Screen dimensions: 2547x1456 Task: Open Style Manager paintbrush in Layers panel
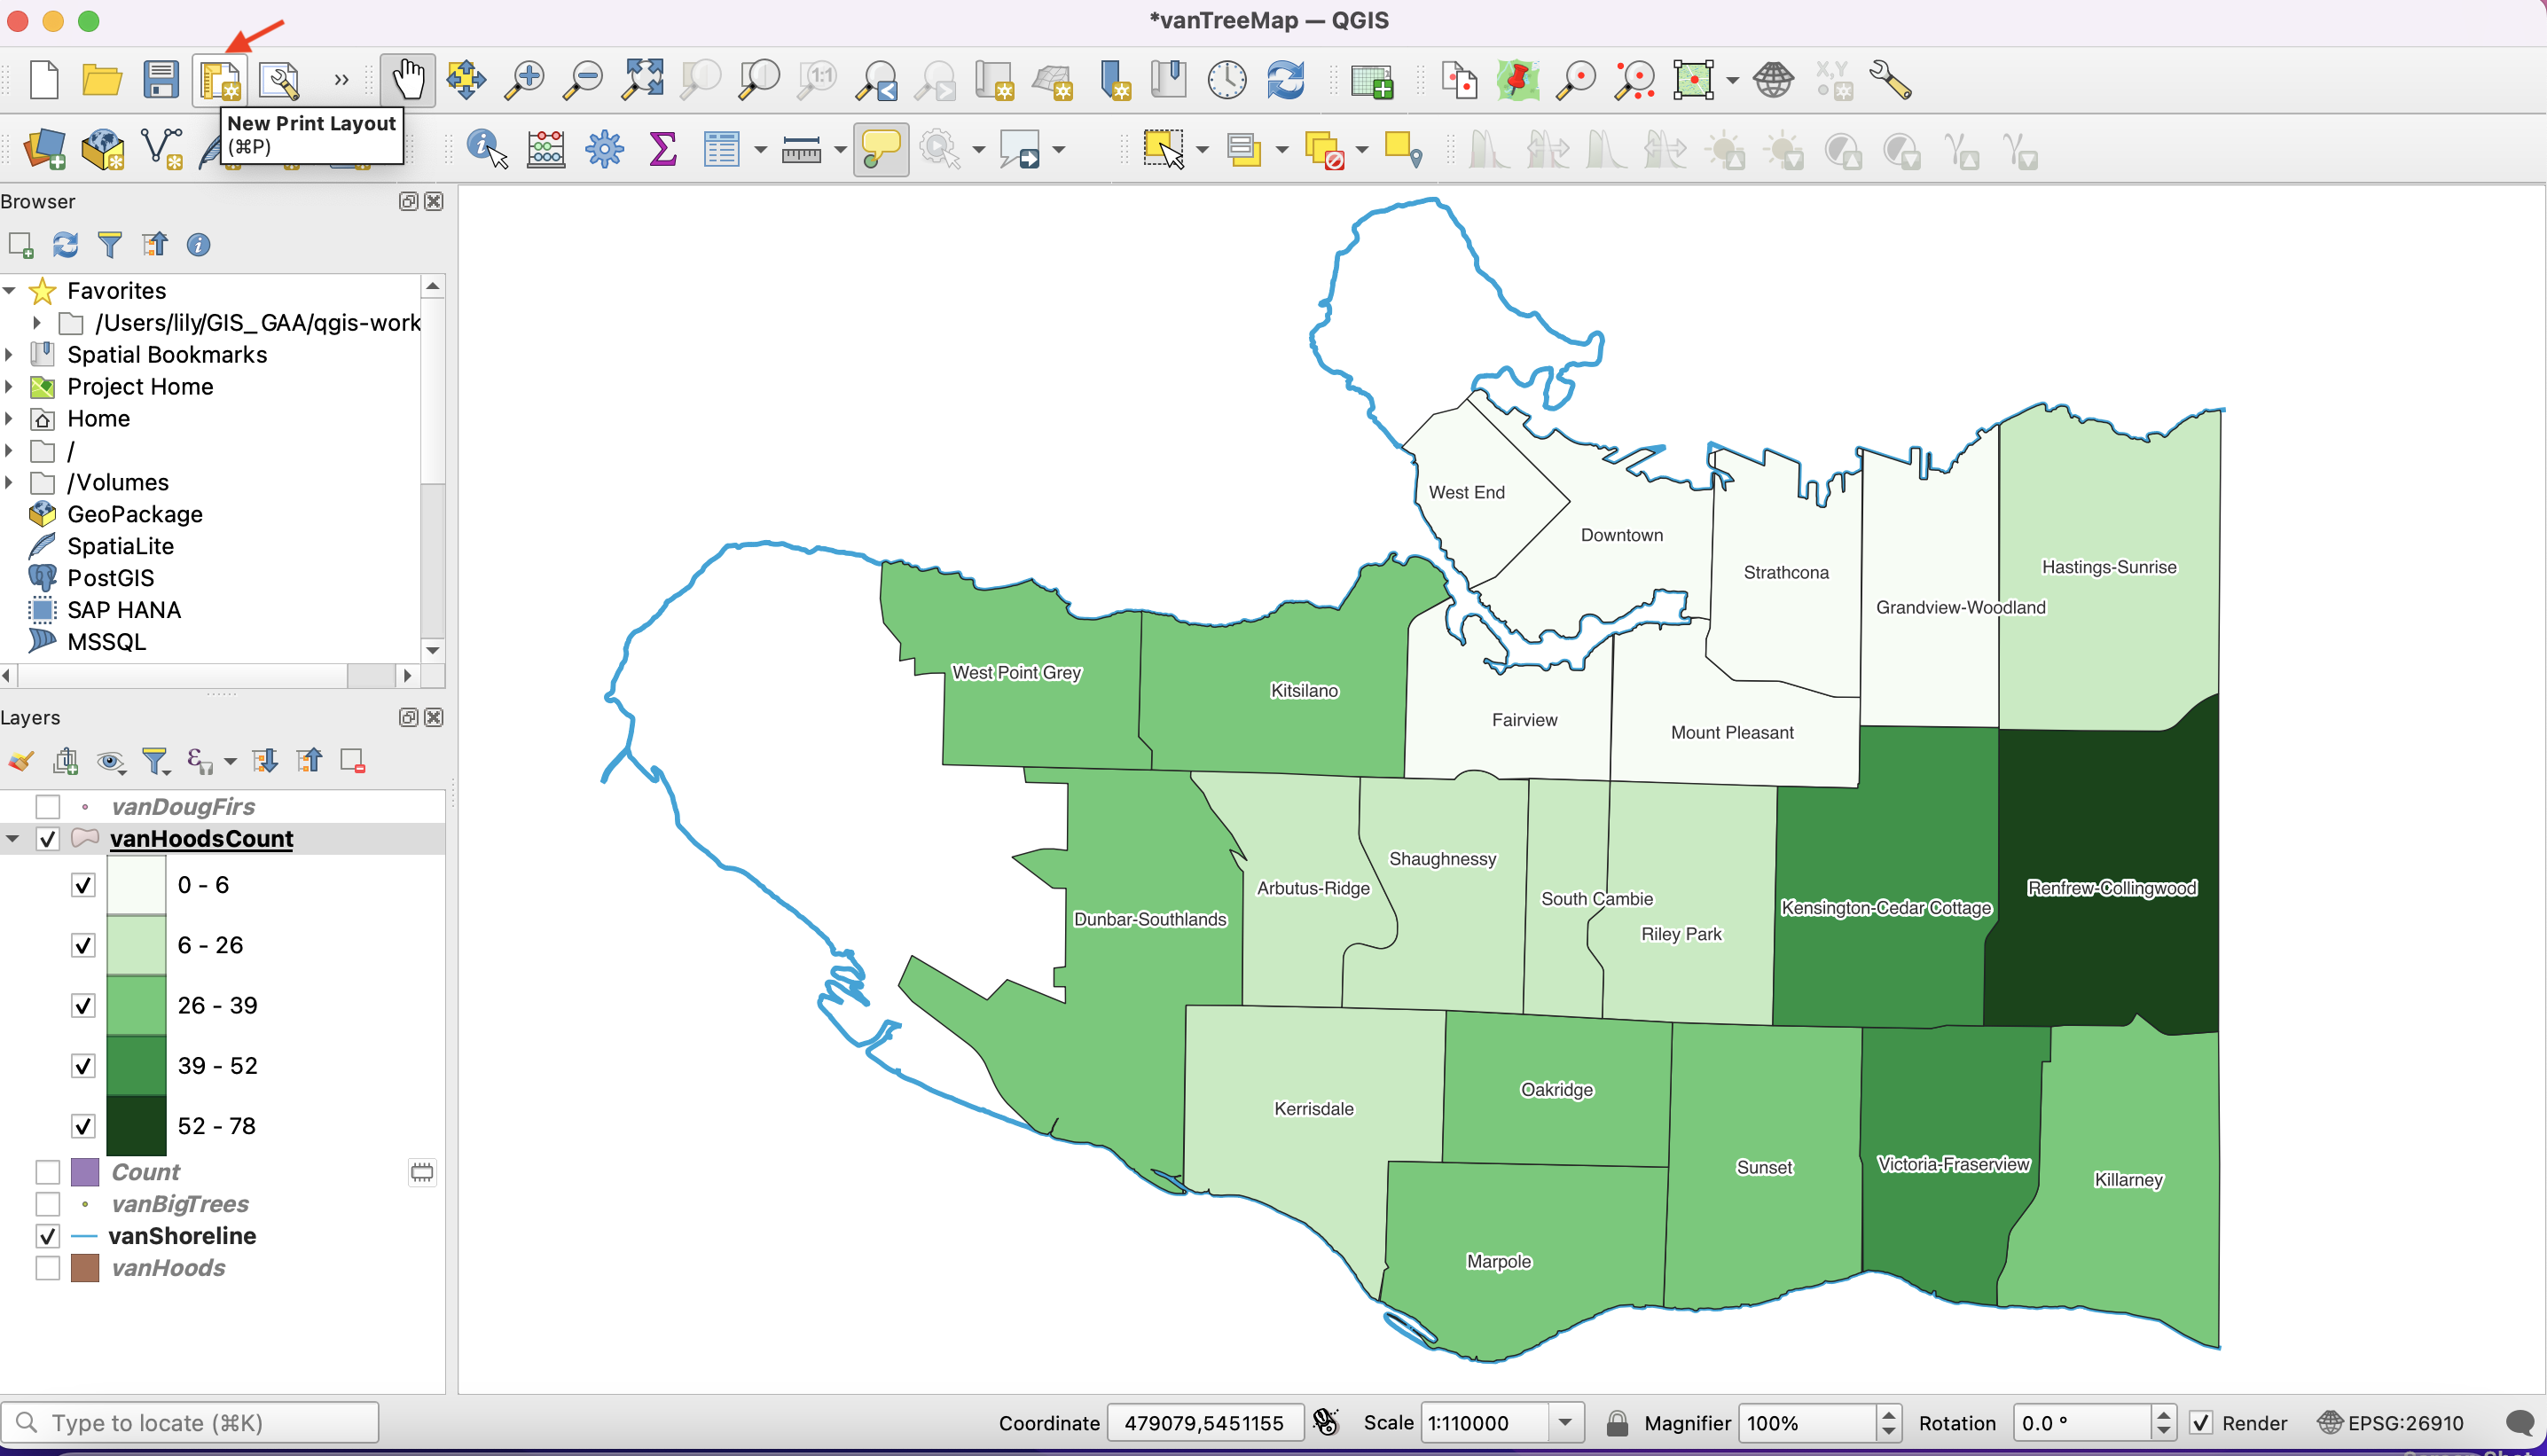(x=21, y=762)
